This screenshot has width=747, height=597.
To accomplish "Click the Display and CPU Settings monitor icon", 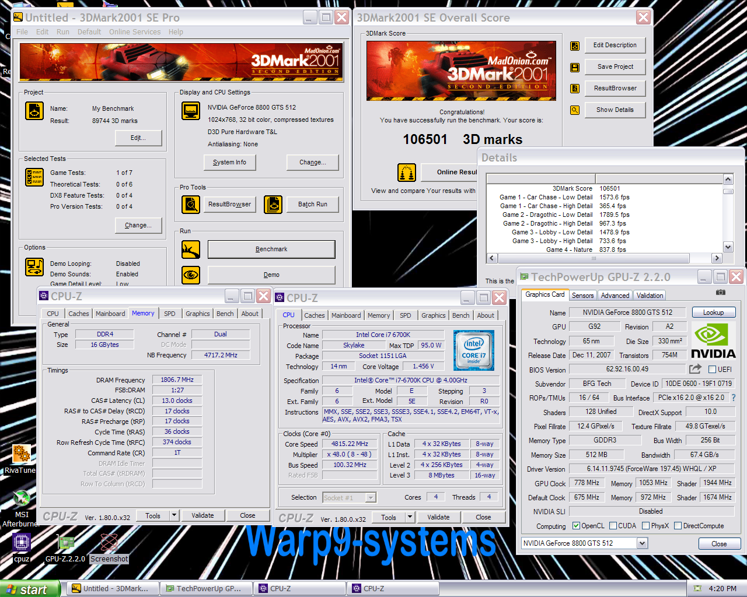I will click(191, 110).
